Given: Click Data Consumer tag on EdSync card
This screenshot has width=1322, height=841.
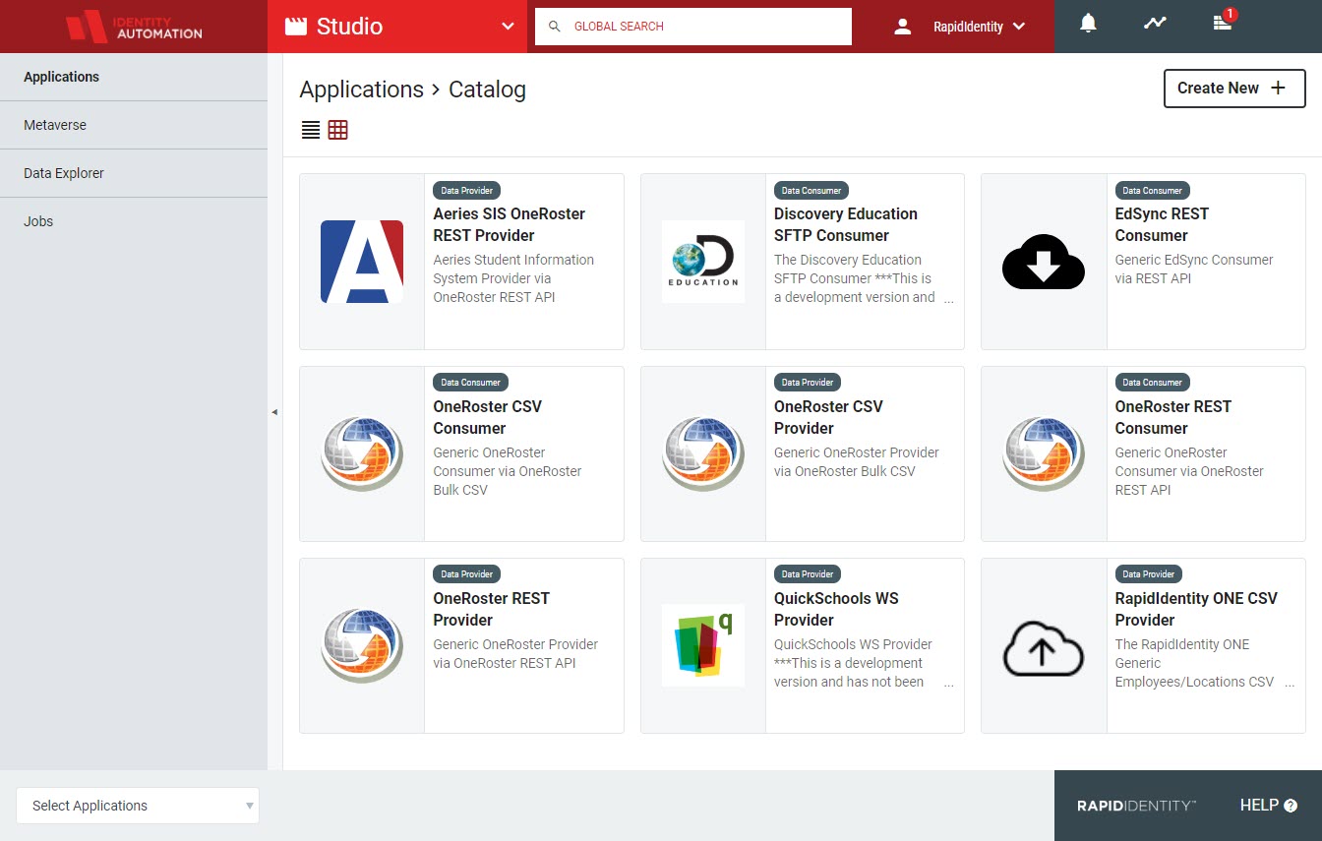Looking at the screenshot, I should [1153, 190].
